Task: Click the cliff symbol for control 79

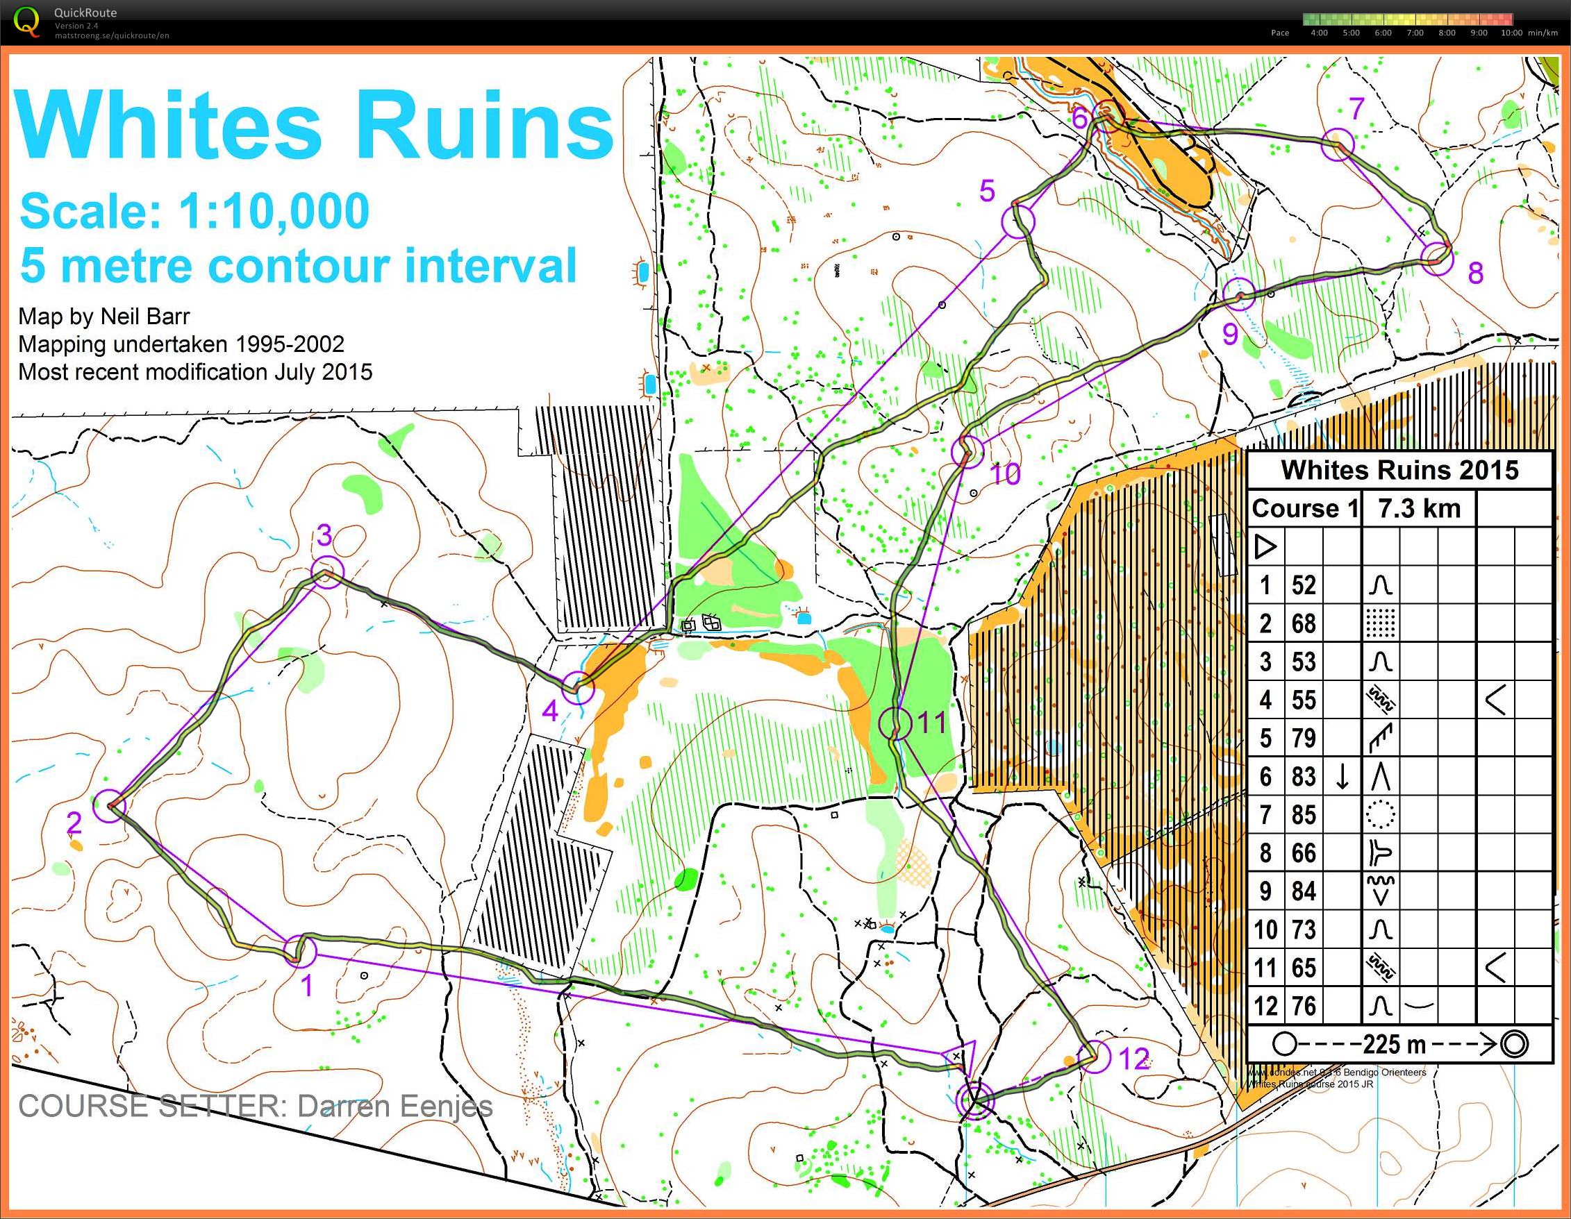Action: coord(1381,738)
